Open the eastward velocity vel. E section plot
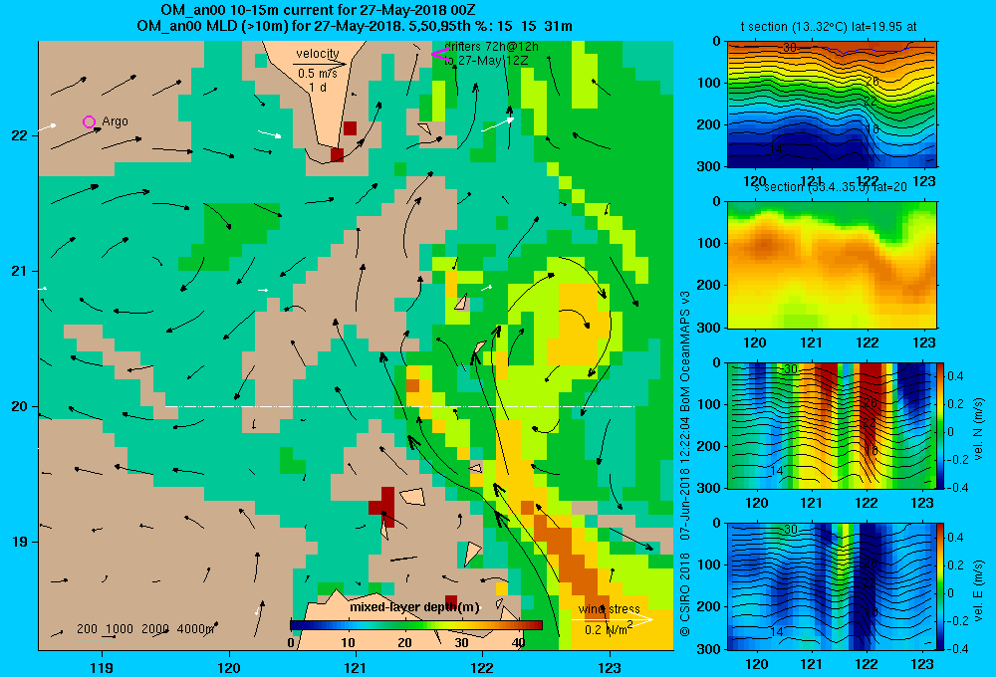 coord(832,586)
